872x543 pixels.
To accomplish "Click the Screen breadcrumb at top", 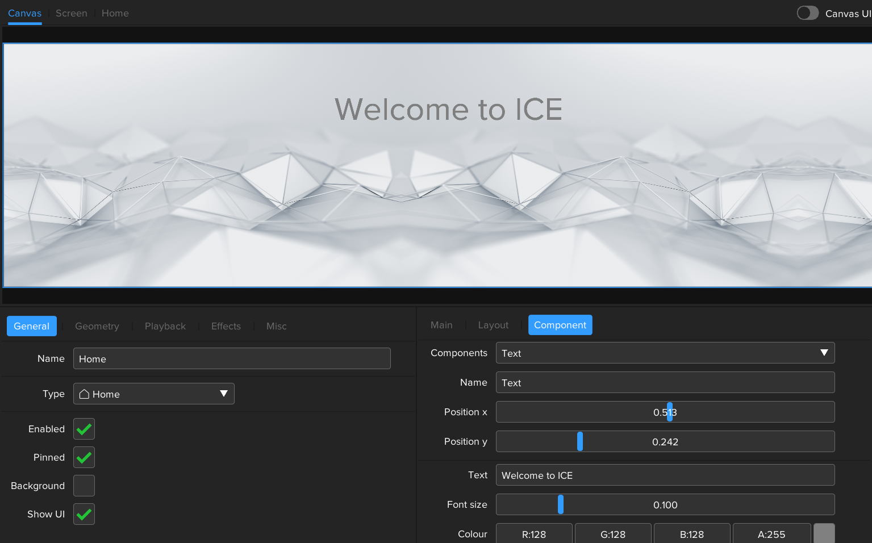I will pyautogui.click(x=72, y=13).
